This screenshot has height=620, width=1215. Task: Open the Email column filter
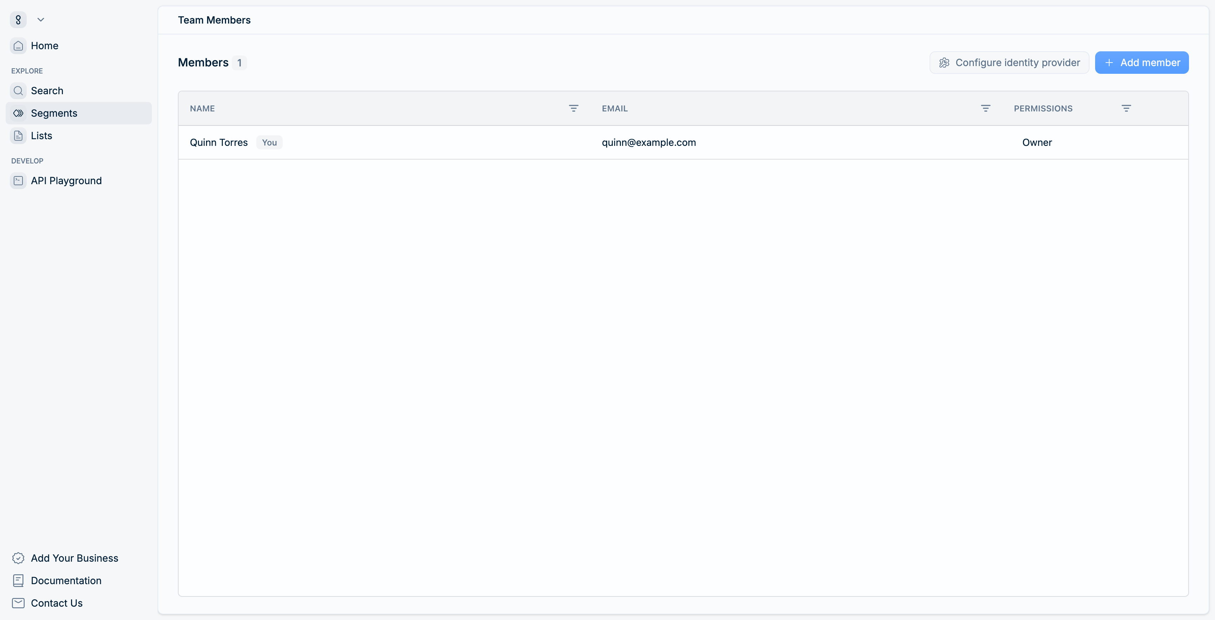985,109
